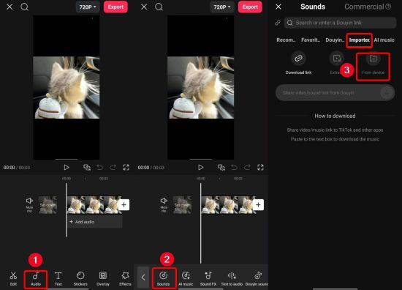This screenshot has width=402, height=290.
Task: Close the Sounds panel with the X
Action: click(x=278, y=7)
